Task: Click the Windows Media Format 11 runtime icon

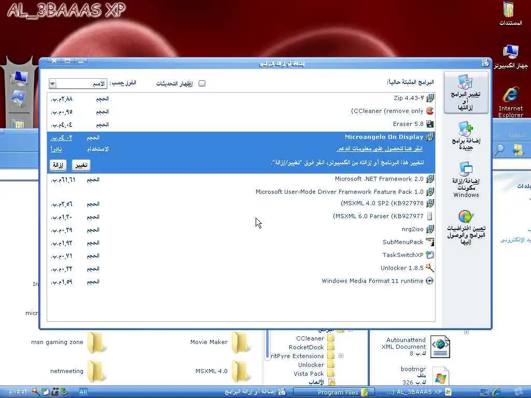Action: click(x=430, y=281)
